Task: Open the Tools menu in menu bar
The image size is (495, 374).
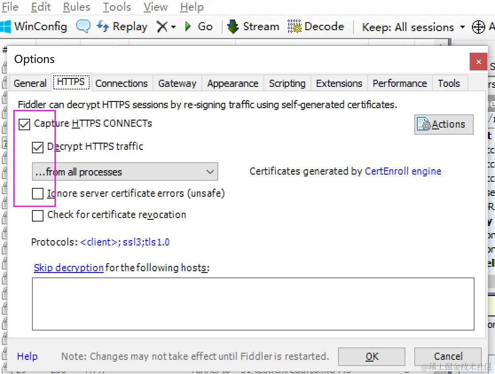Action: (117, 7)
